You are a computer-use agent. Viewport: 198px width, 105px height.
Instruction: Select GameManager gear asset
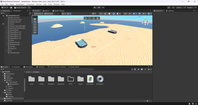tap(100, 80)
